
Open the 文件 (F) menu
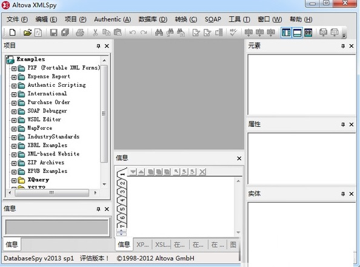pyautogui.click(x=17, y=19)
